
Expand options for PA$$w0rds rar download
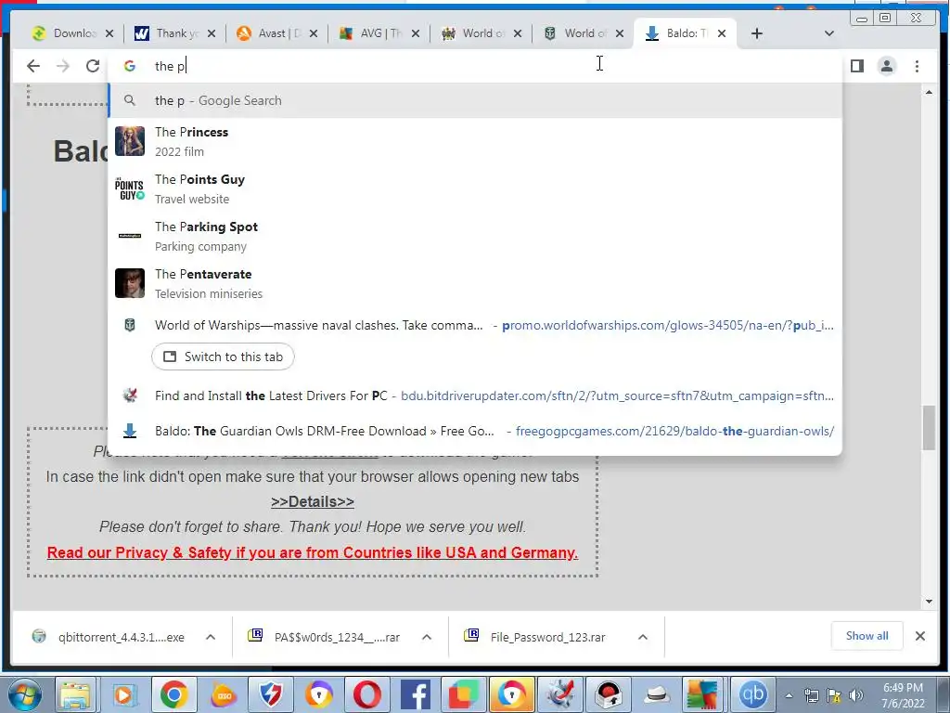(427, 637)
